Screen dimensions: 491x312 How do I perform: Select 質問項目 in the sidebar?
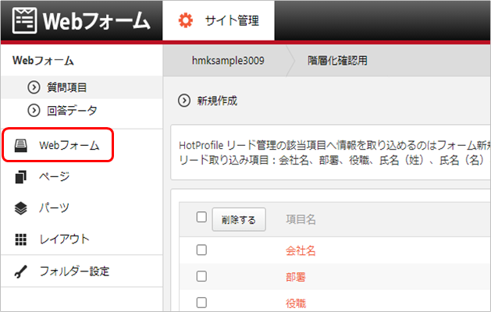click(x=66, y=87)
